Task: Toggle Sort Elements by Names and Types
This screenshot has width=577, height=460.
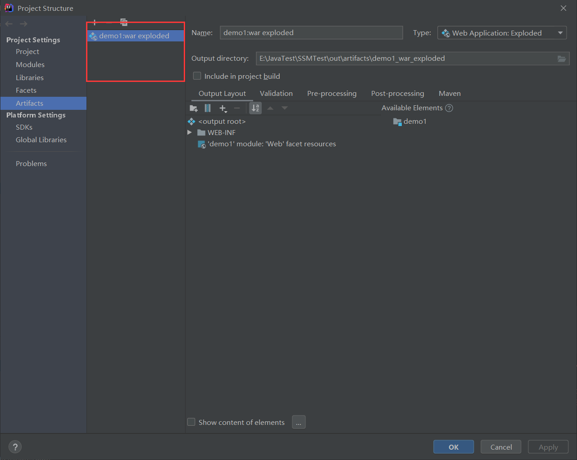Action: tap(255, 108)
